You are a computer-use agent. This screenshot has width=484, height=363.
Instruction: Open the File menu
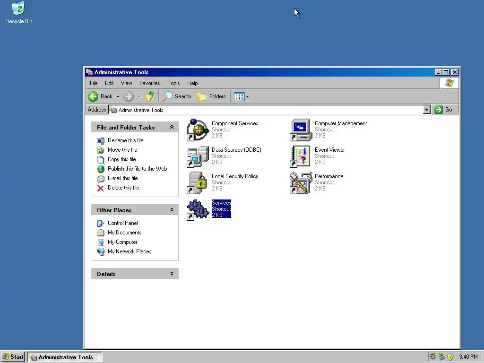(x=94, y=83)
